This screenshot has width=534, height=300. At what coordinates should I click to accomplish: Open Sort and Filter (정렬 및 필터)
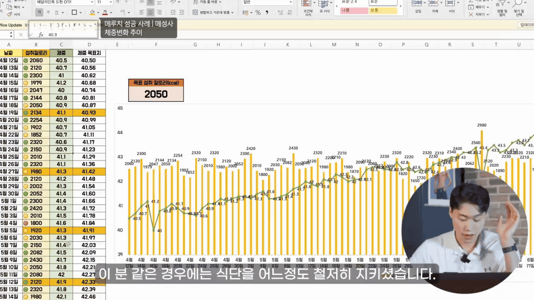click(x=502, y=8)
